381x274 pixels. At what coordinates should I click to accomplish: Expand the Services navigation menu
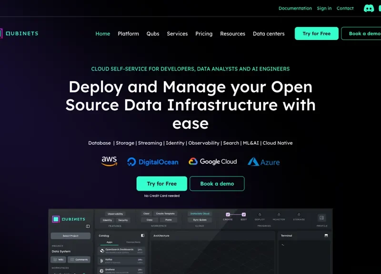(177, 34)
